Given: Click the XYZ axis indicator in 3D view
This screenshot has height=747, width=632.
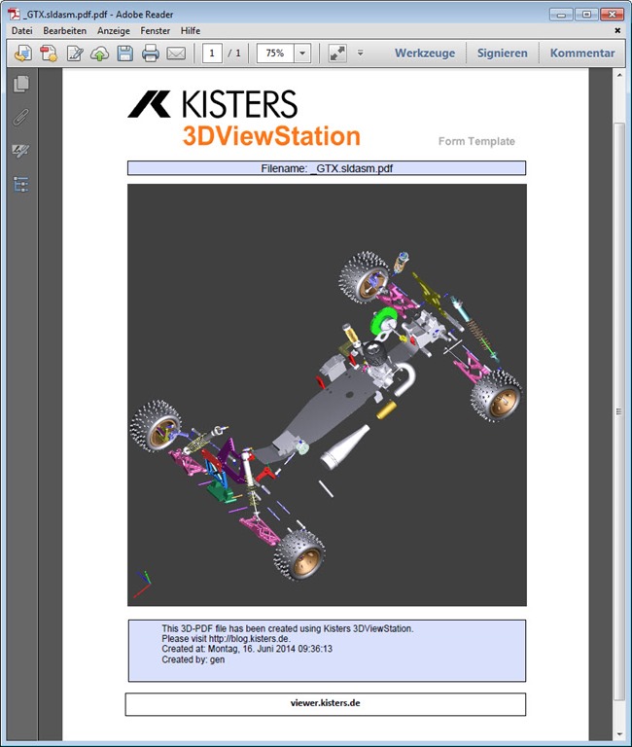Looking at the screenshot, I should (x=142, y=584).
